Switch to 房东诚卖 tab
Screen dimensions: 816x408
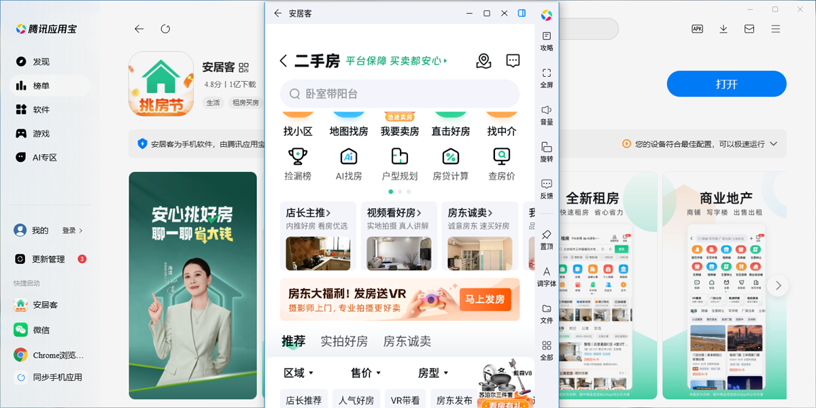pyautogui.click(x=407, y=341)
